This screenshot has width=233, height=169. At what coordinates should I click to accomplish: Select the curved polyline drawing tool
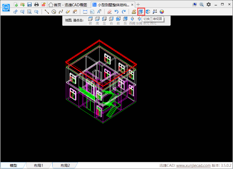(61, 12)
